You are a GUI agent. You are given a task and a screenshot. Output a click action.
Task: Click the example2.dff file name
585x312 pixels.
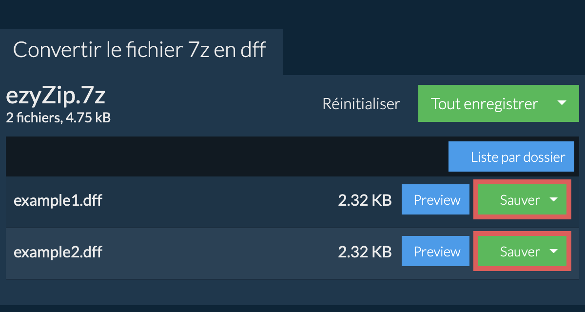[x=58, y=252]
